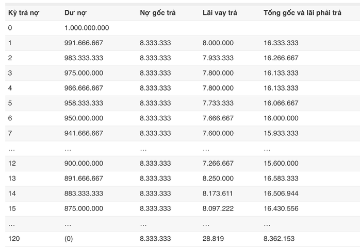Select the 941.666.667 balance cell
The height and width of the screenshot is (249, 360).
coord(84,133)
